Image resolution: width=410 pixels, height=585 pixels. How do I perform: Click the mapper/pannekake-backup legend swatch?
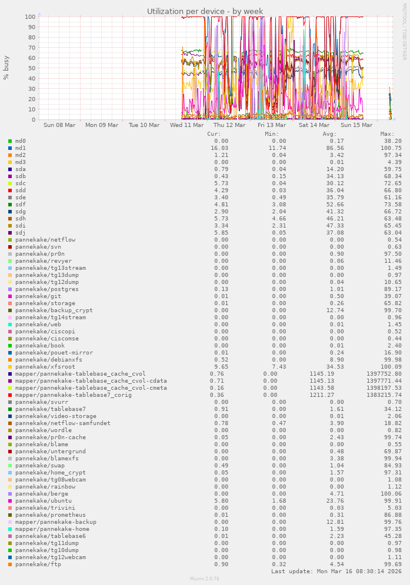[x=10, y=522]
